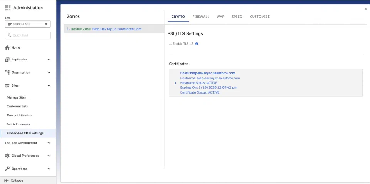Click the store icon in site selector
The image size is (370, 184).
click(10, 24)
